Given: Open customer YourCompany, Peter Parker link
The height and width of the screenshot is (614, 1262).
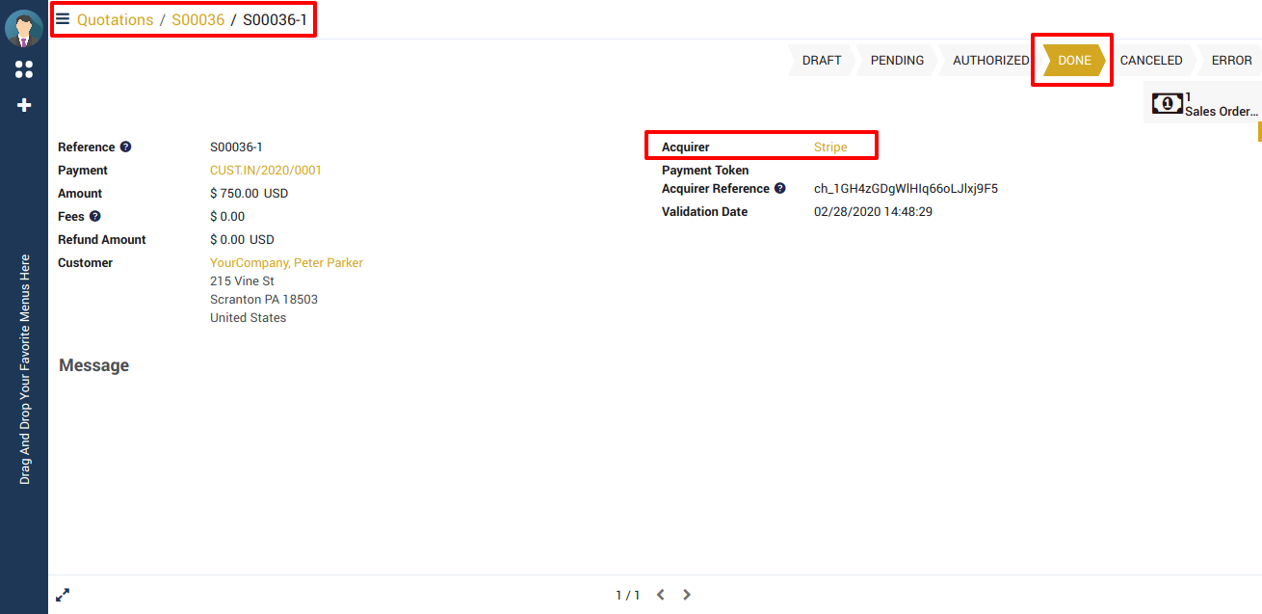Looking at the screenshot, I should point(286,263).
